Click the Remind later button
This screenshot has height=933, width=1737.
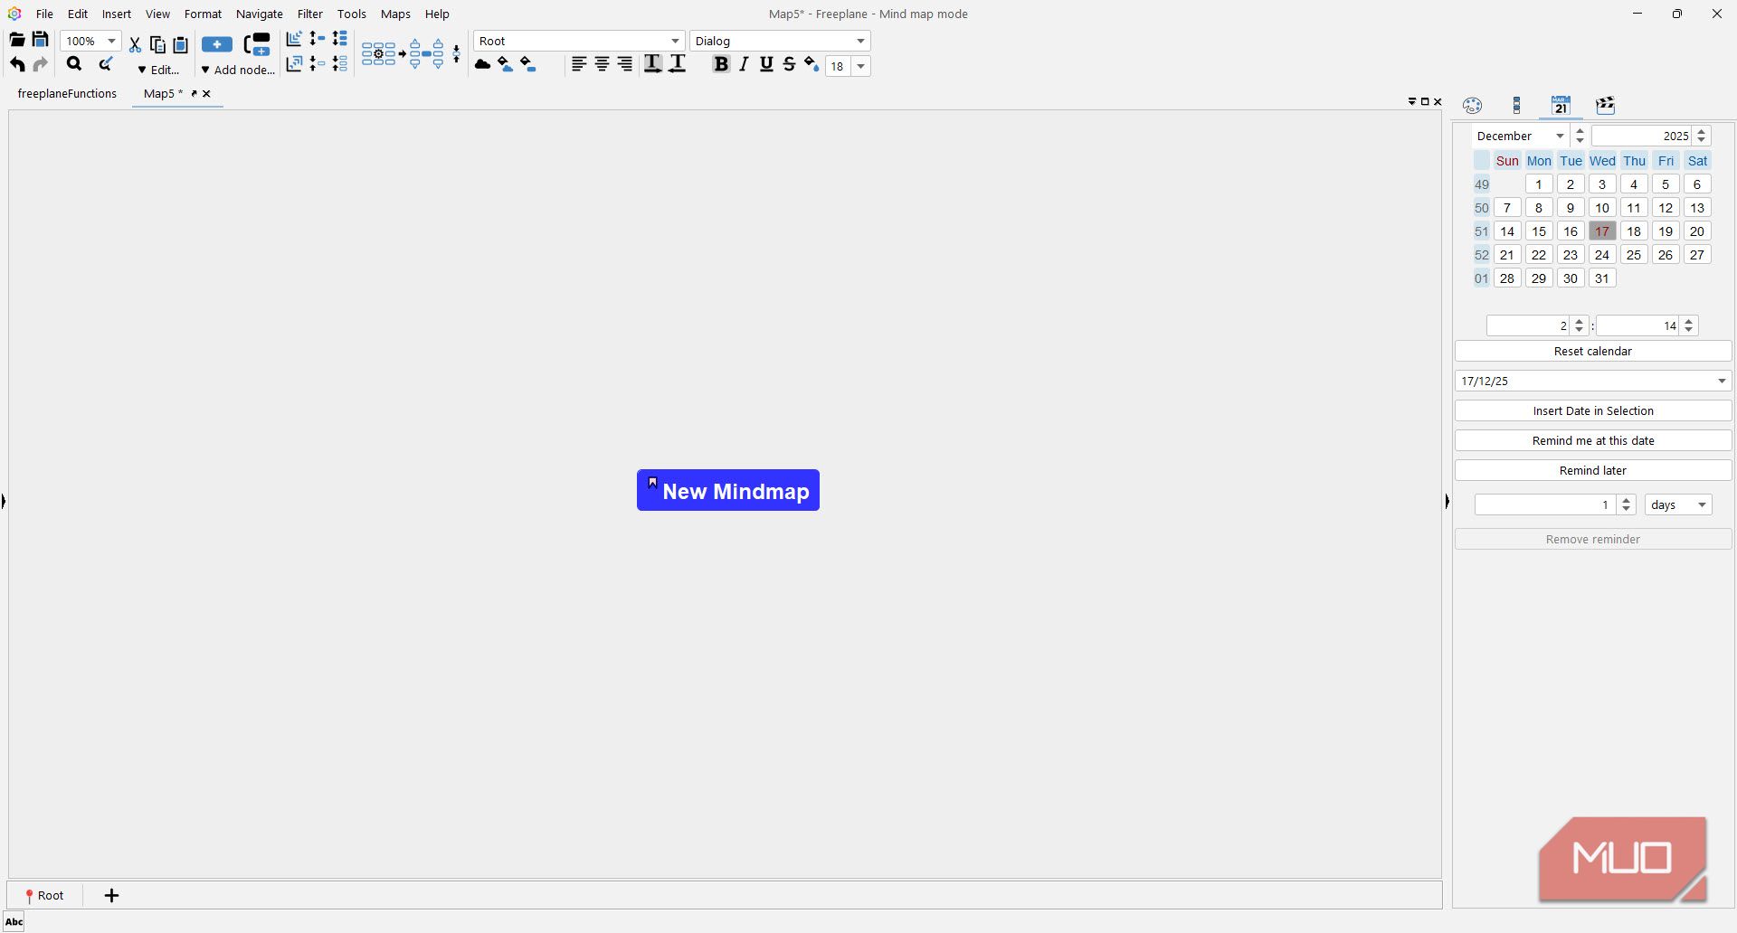click(x=1592, y=470)
